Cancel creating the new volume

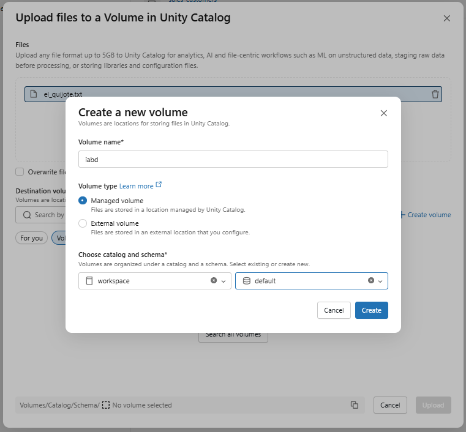point(334,310)
